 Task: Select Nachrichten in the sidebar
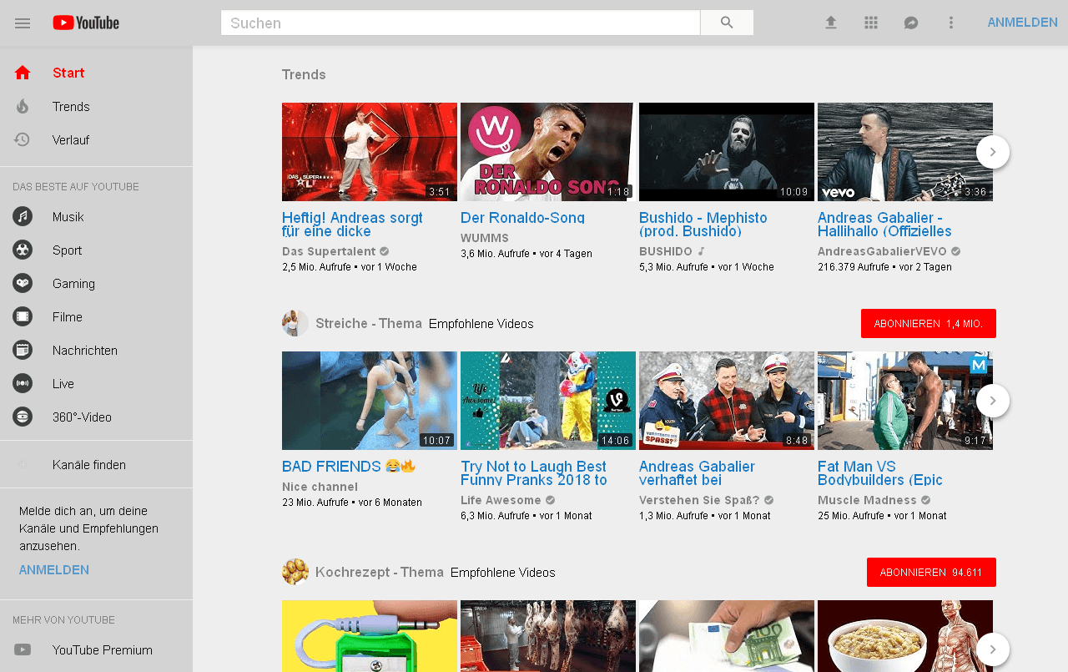point(97,350)
